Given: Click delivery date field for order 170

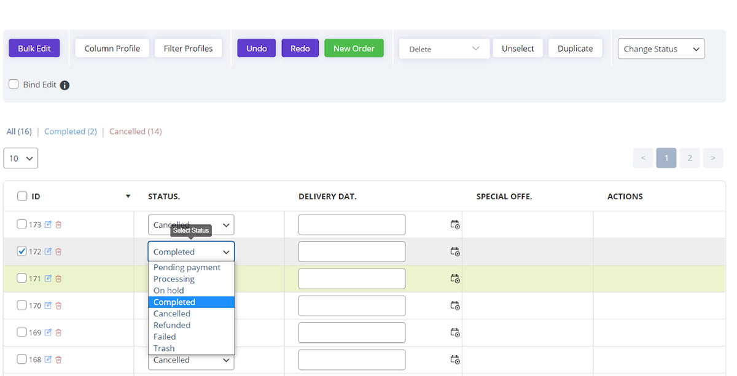Looking at the screenshot, I should pos(352,306).
